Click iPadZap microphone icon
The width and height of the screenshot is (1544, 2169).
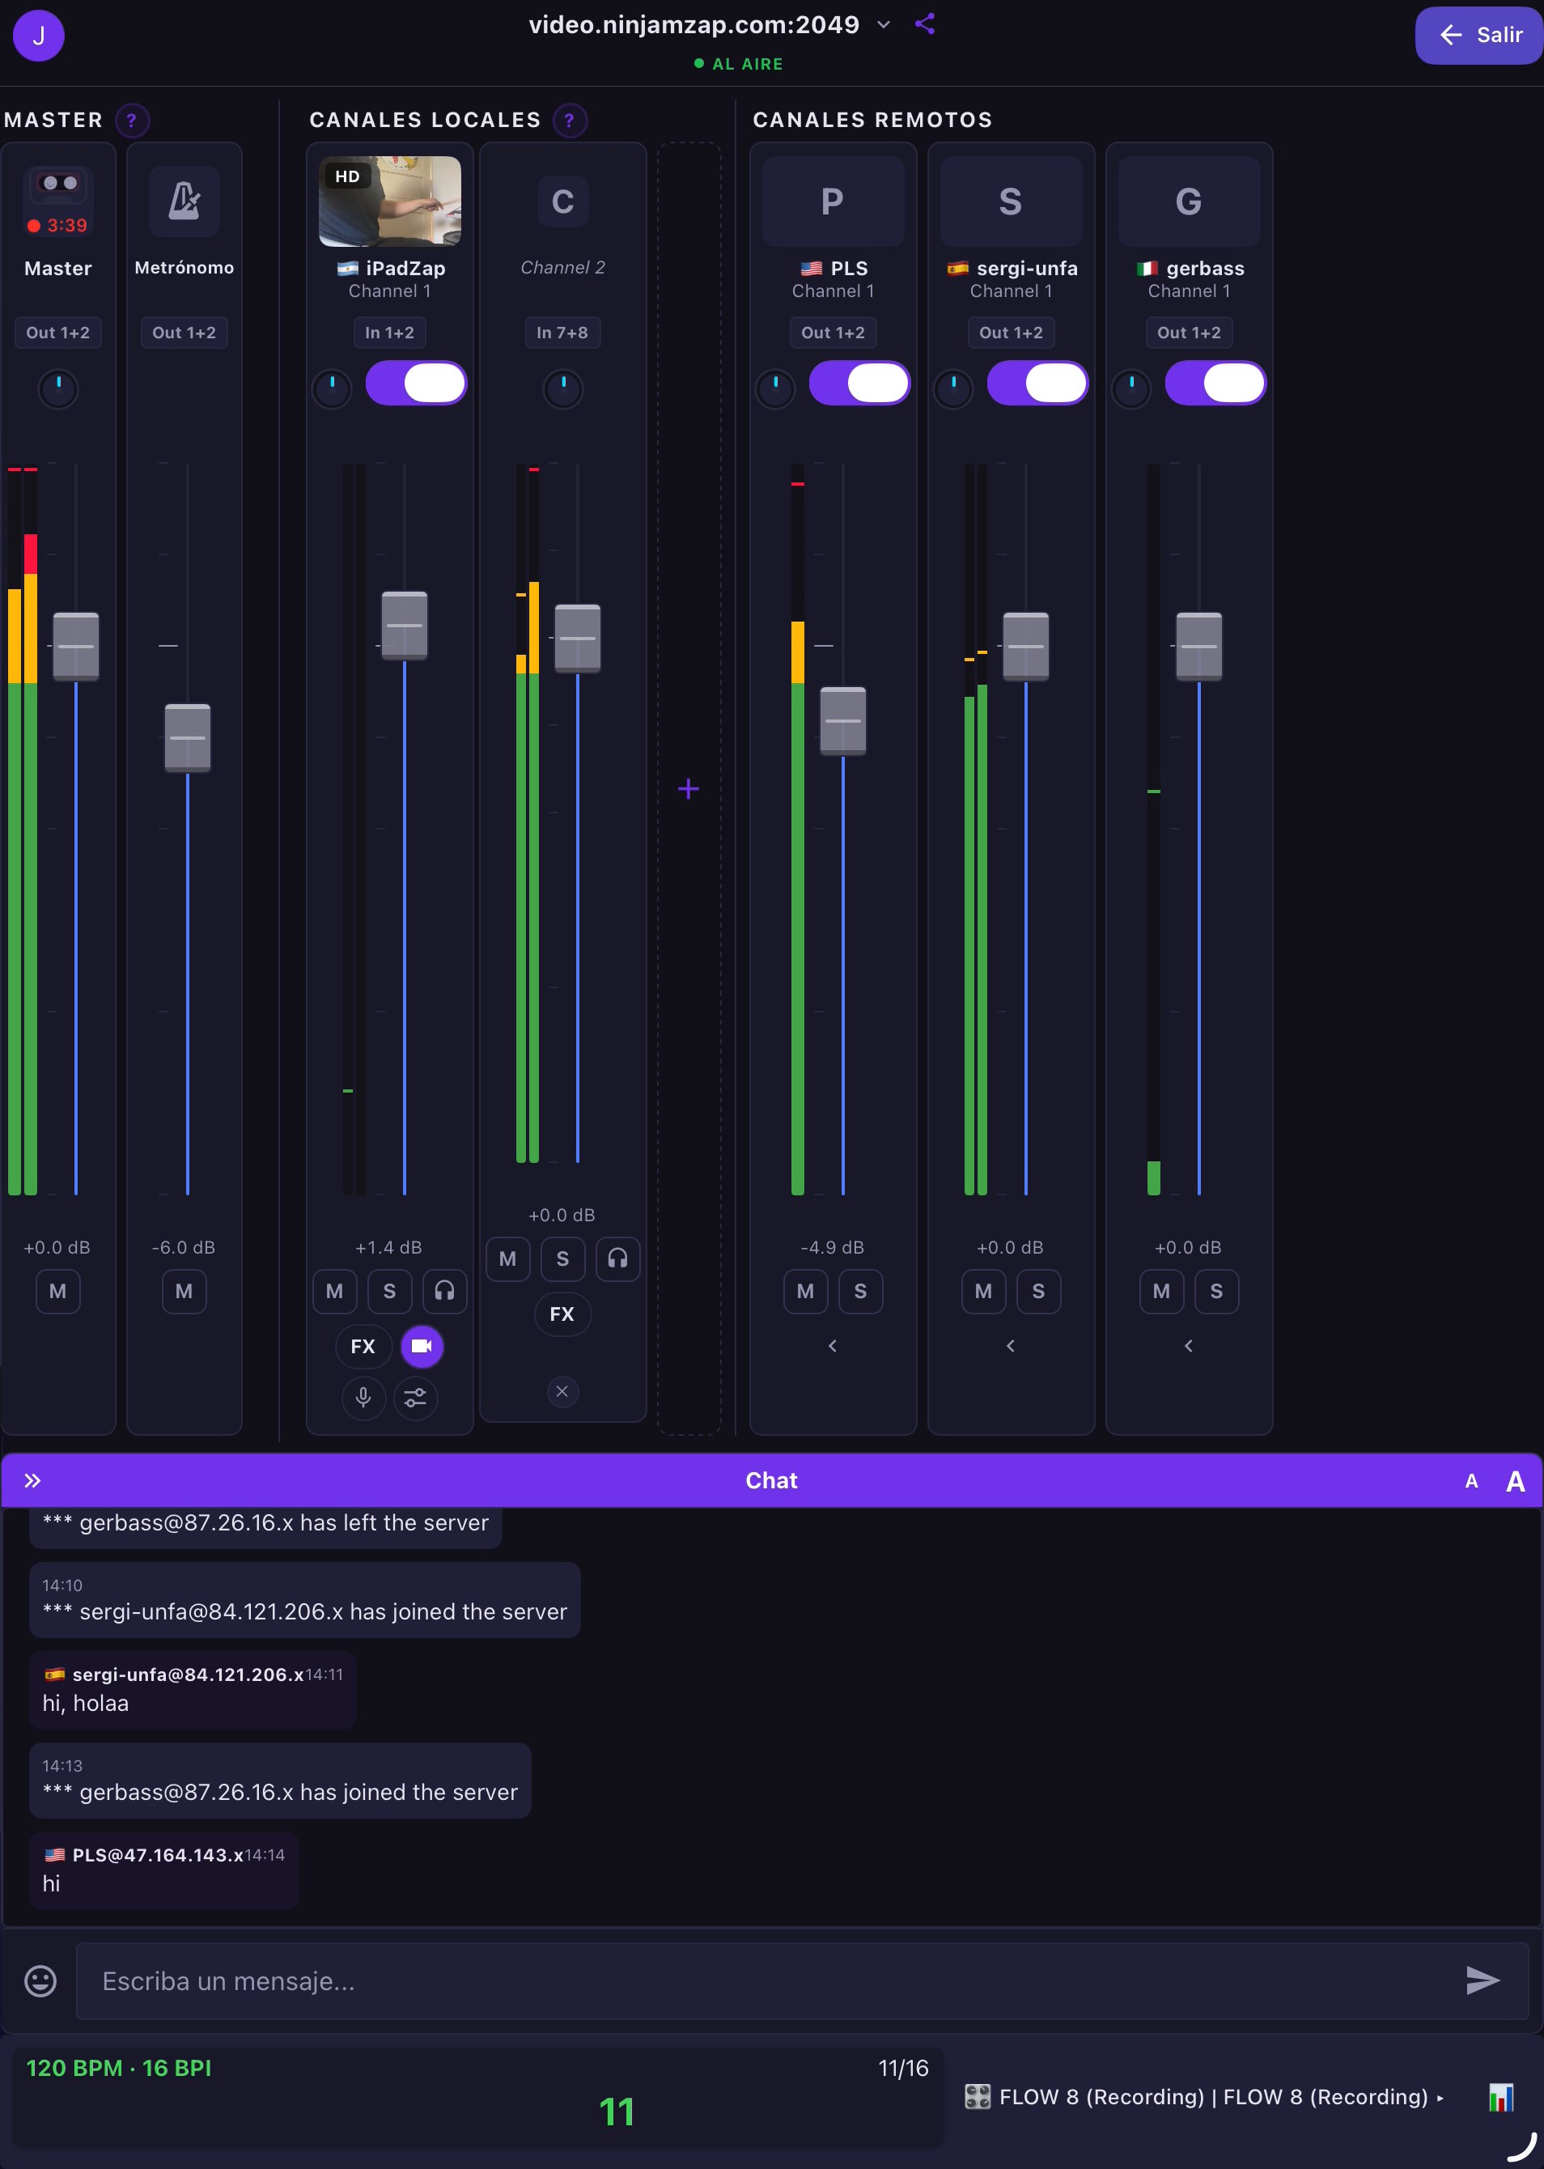tap(363, 1398)
